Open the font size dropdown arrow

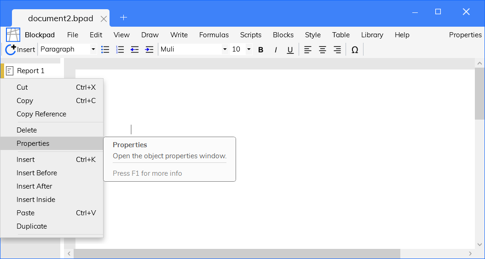pyautogui.click(x=248, y=49)
